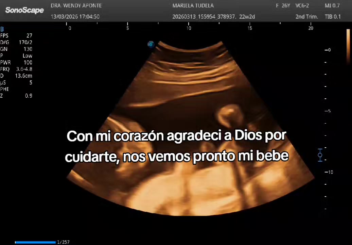
Task: Click the SonoScape logo
Action: tap(24, 10)
